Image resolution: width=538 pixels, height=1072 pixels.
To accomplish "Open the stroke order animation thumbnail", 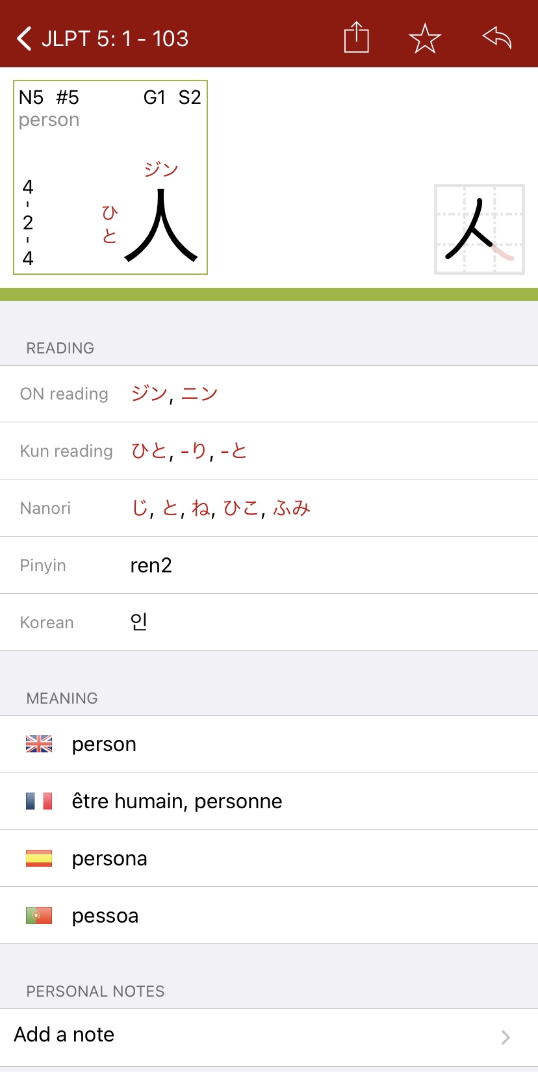I will (479, 229).
